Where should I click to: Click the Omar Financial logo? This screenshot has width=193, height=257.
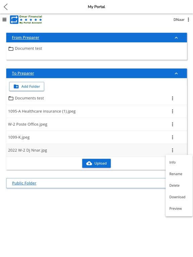point(26,20)
